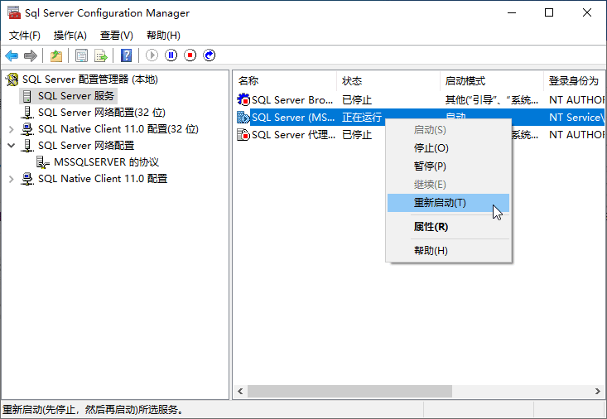Open the 文件(F) menu
Screen dimensions: 607x419
click(x=24, y=36)
